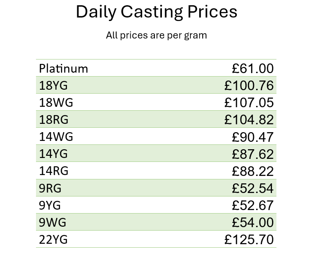Click the £104.82 price cell
312x256 pixels.
tap(249, 120)
